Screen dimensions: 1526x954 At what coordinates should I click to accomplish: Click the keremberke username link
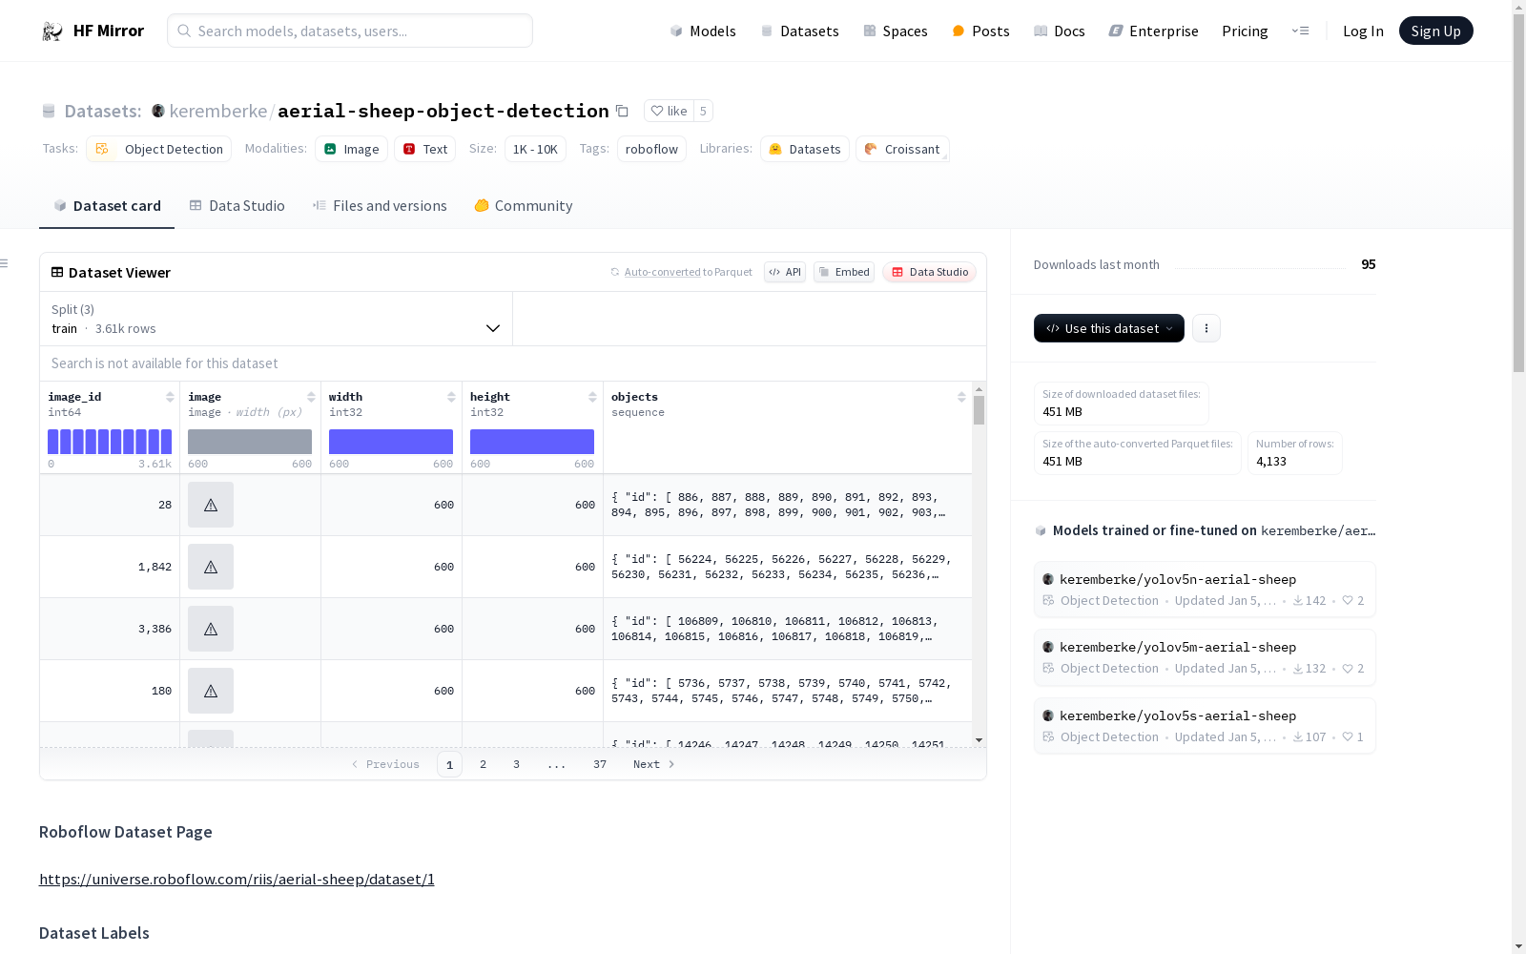(218, 112)
